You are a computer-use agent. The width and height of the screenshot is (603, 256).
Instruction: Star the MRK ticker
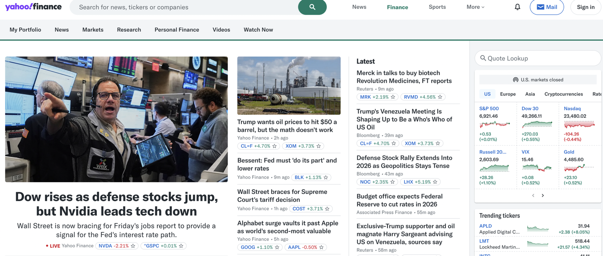(393, 97)
